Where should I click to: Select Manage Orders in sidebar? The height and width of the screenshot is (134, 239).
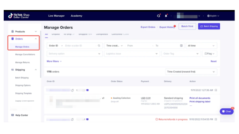pos(22,47)
